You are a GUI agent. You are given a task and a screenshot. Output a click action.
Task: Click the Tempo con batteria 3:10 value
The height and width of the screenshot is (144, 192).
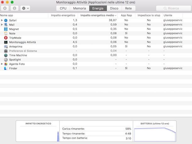point(128,138)
